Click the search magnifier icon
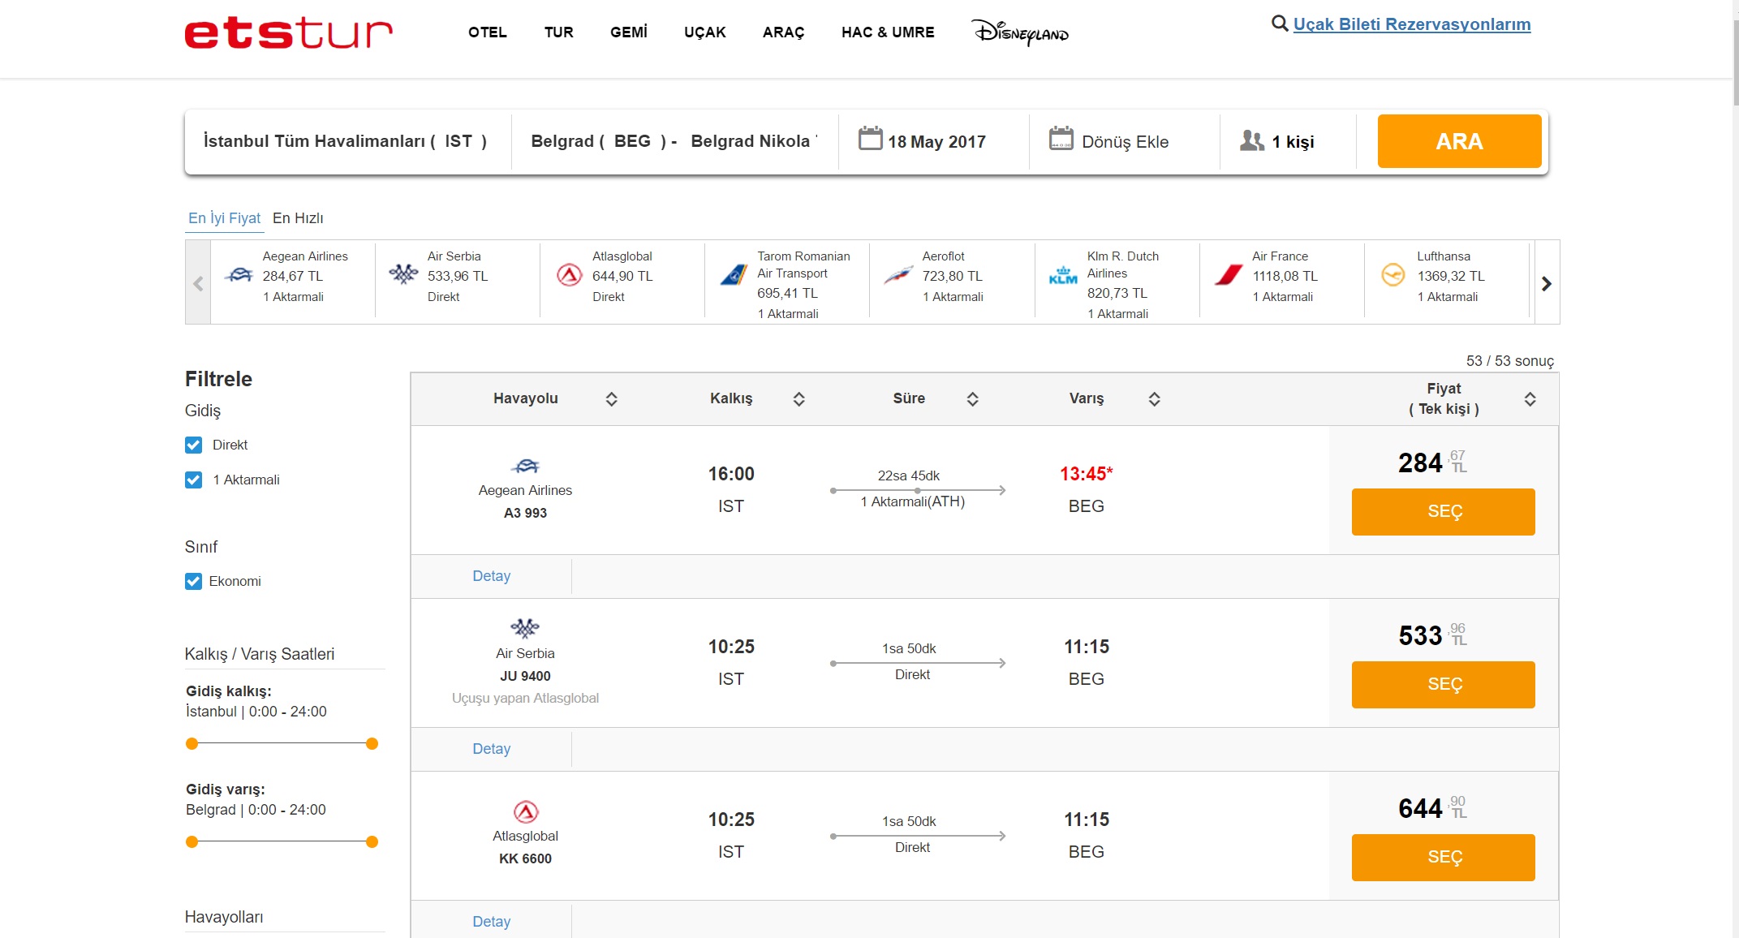 (1279, 24)
